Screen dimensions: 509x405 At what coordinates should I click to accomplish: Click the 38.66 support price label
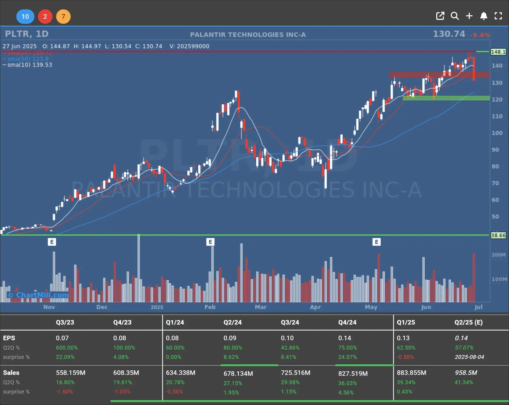(x=498, y=235)
